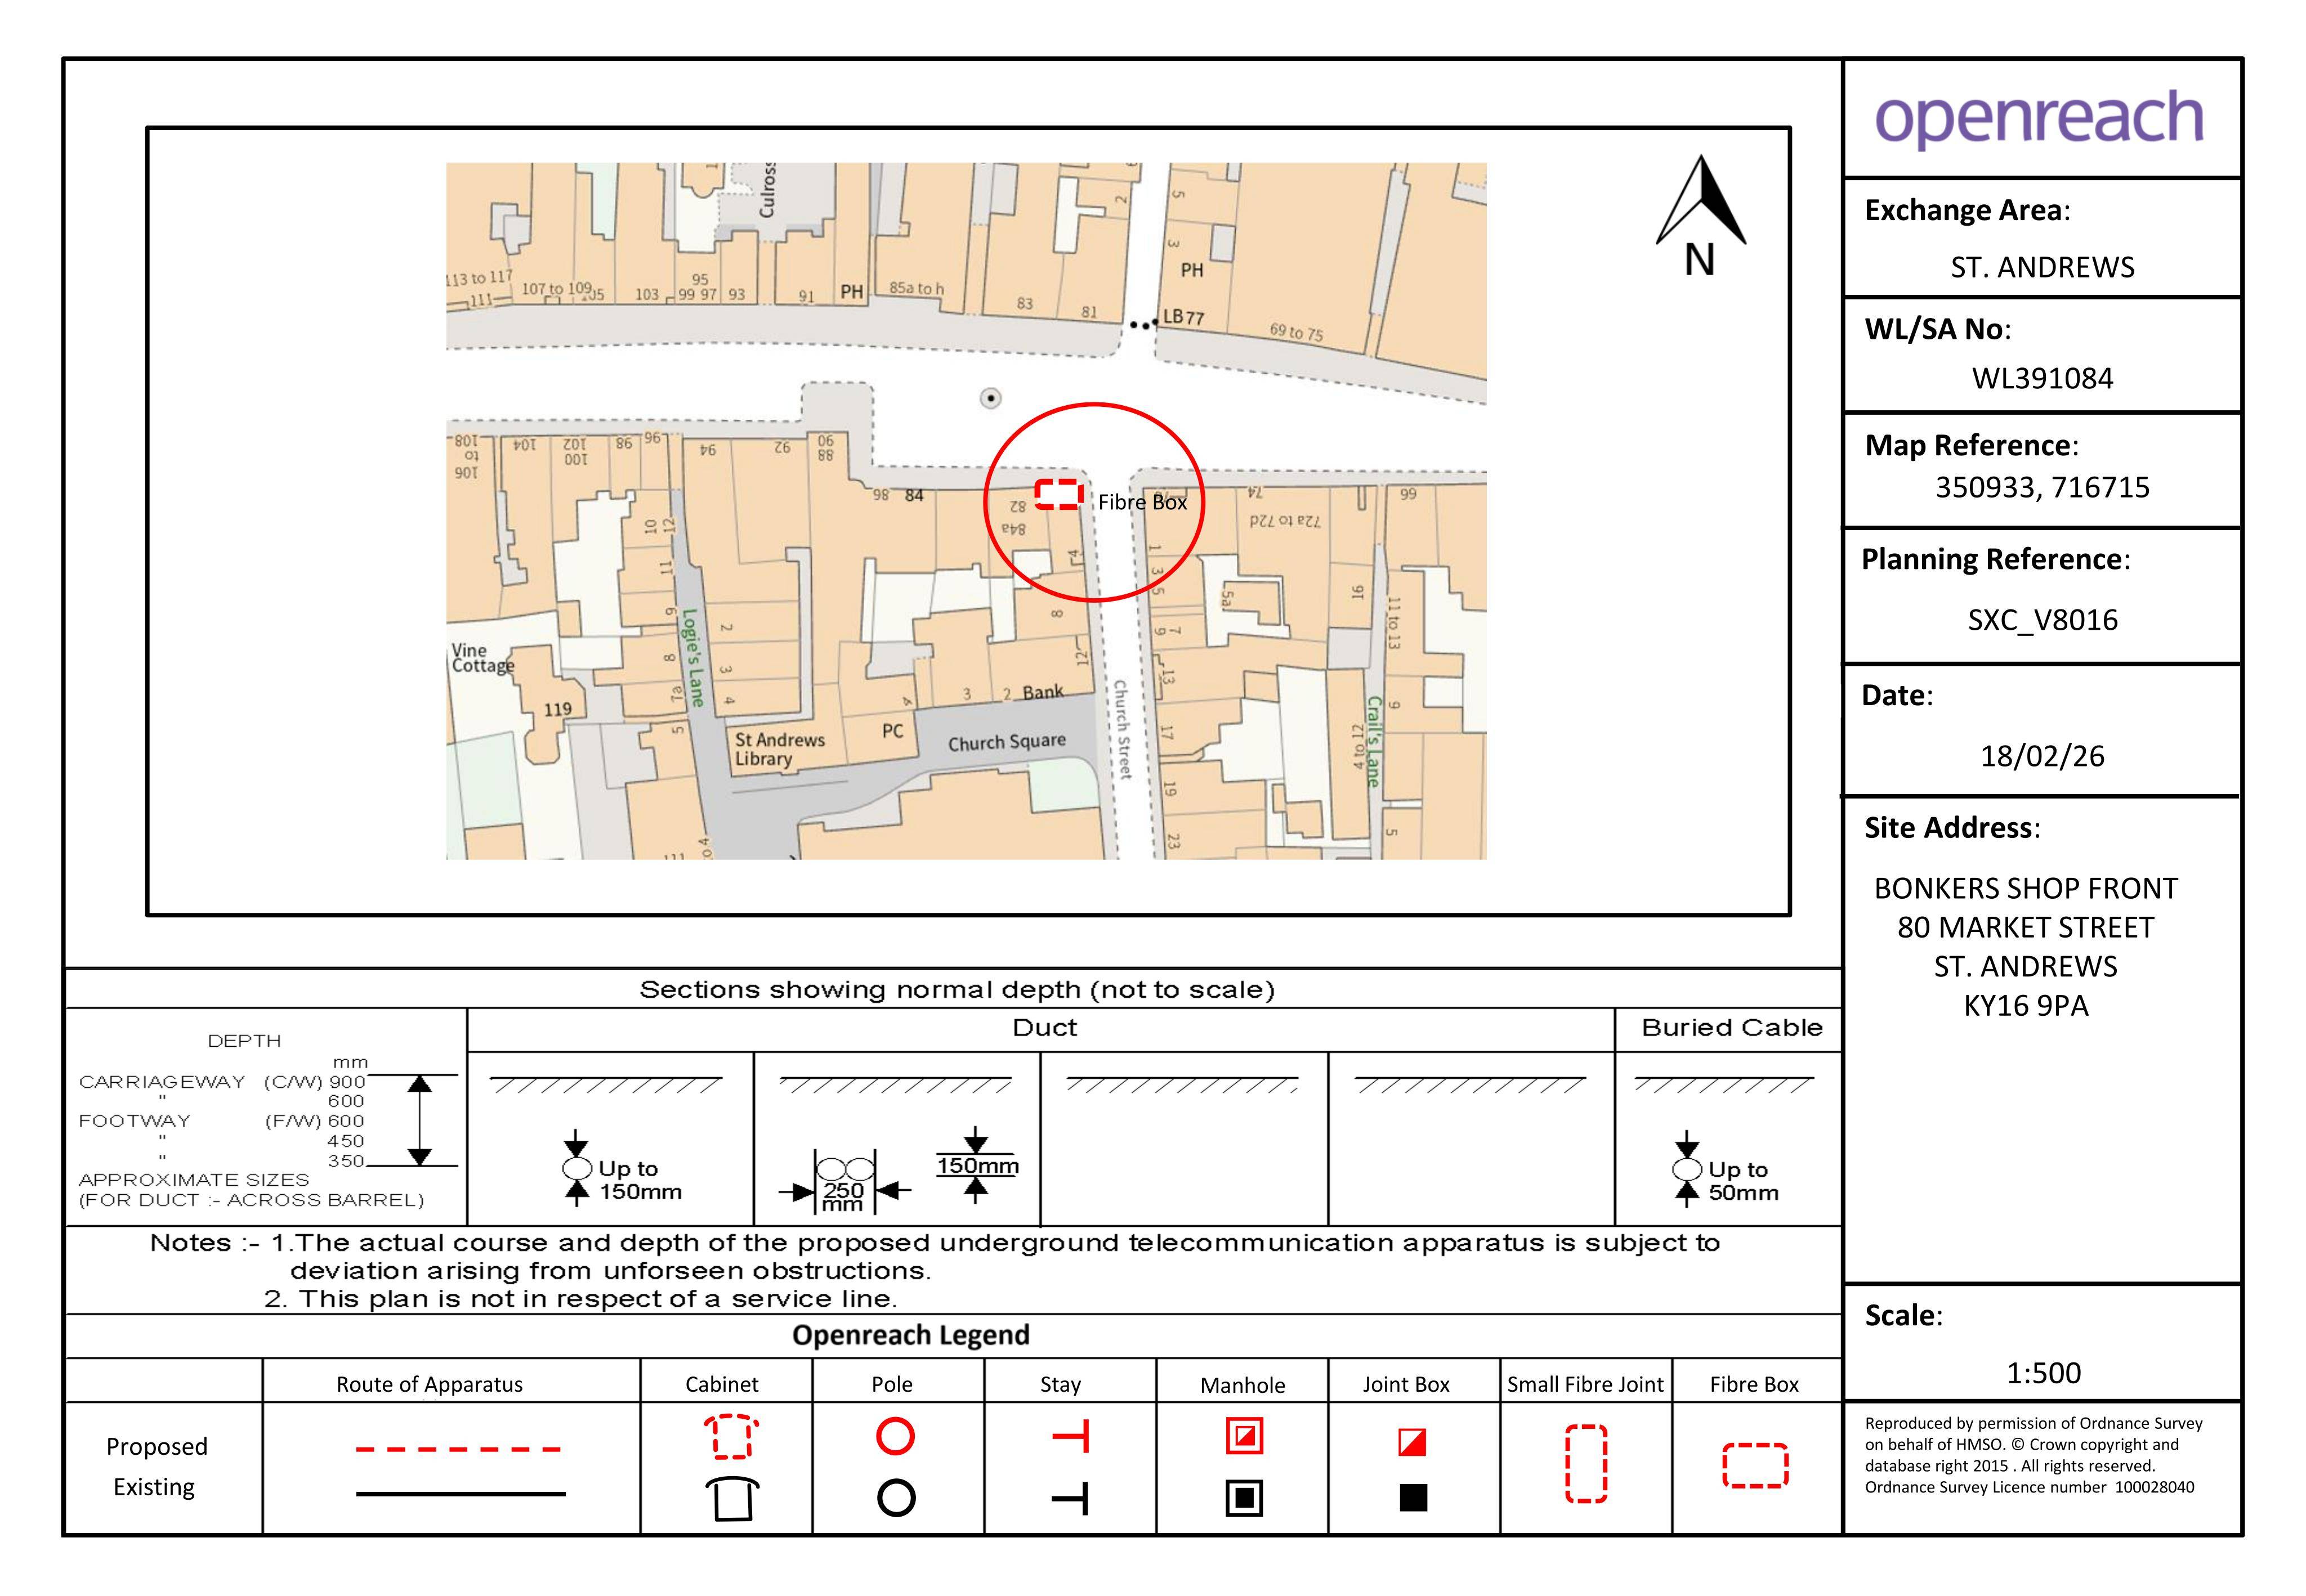Screen dimensions: 2306x1596
Task: Click the ST. ANDREWS exchange area value
Action: (2042, 267)
